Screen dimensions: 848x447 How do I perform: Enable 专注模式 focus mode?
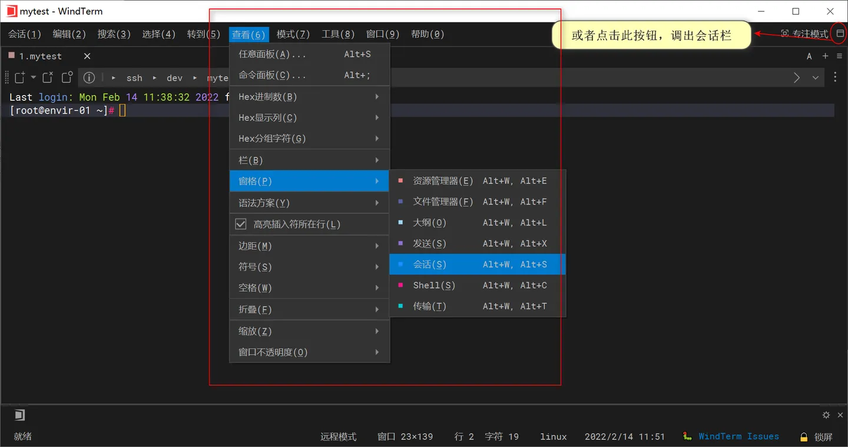804,34
